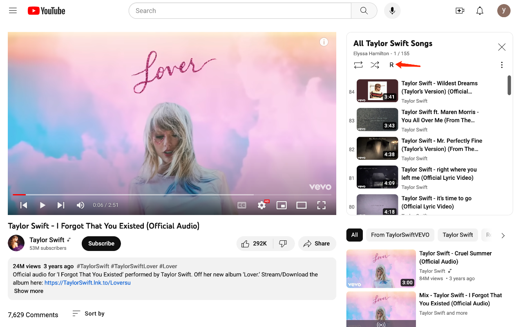Enter fullscreen mode

[x=322, y=205]
